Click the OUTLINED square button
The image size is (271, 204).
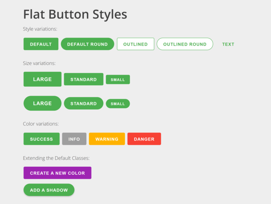pyautogui.click(x=135, y=44)
